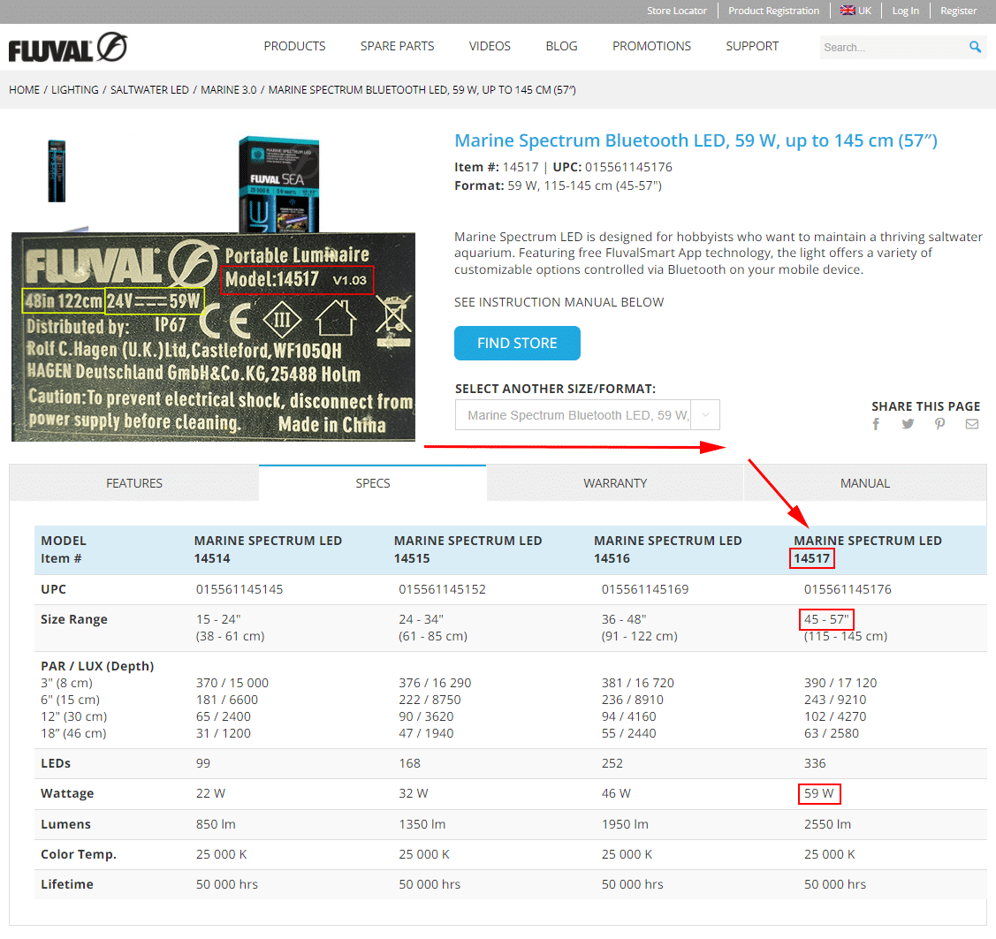996x939 pixels.
Task: Click the 1950 lm lumens cell
Action: coord(625,825)
